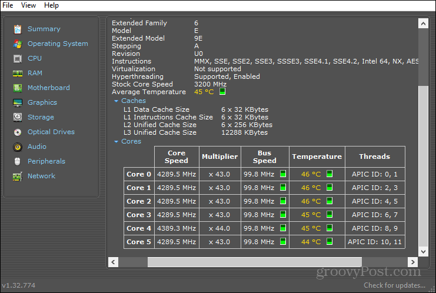Collapse the Cores section
Viewport: 436px width, 293px height.
(116, 142)
